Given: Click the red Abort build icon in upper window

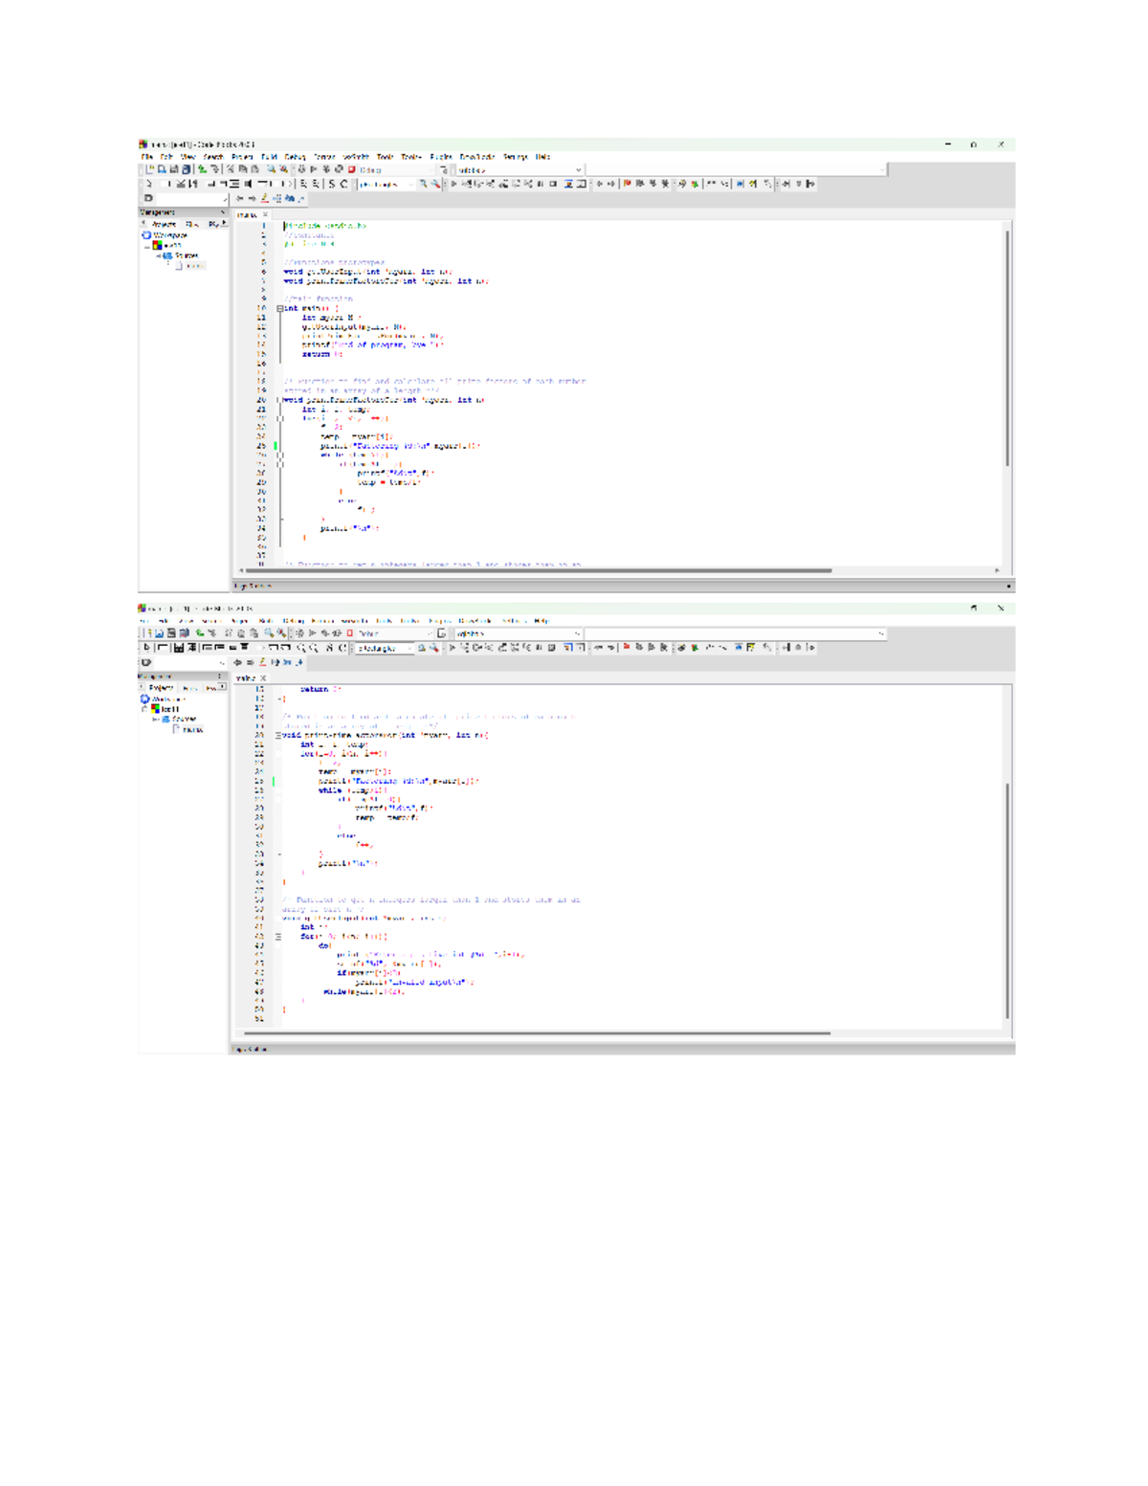Looking at the screenshot, I should (x=351, y=169).
